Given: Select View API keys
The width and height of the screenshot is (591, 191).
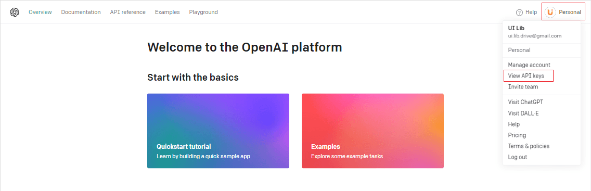Looking at the screenshot, I should point(526,75).
